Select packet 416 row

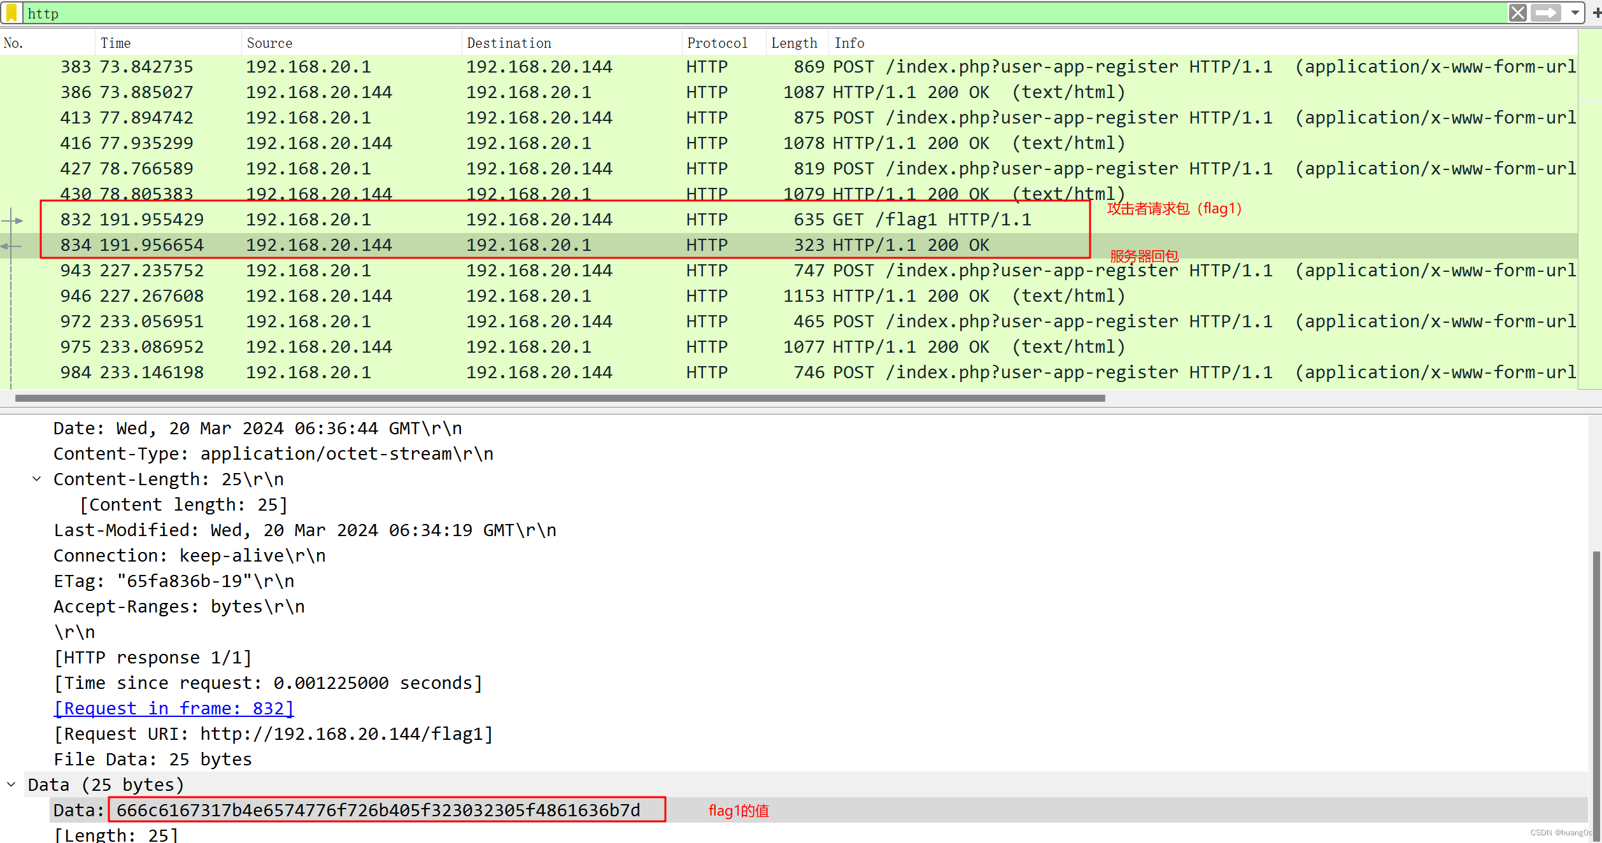tap(789, 143)
